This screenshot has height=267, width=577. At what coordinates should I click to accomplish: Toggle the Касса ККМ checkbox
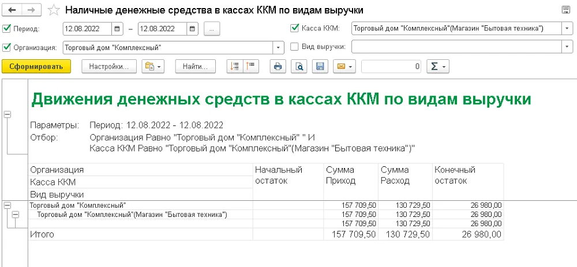tap(294, 28)
